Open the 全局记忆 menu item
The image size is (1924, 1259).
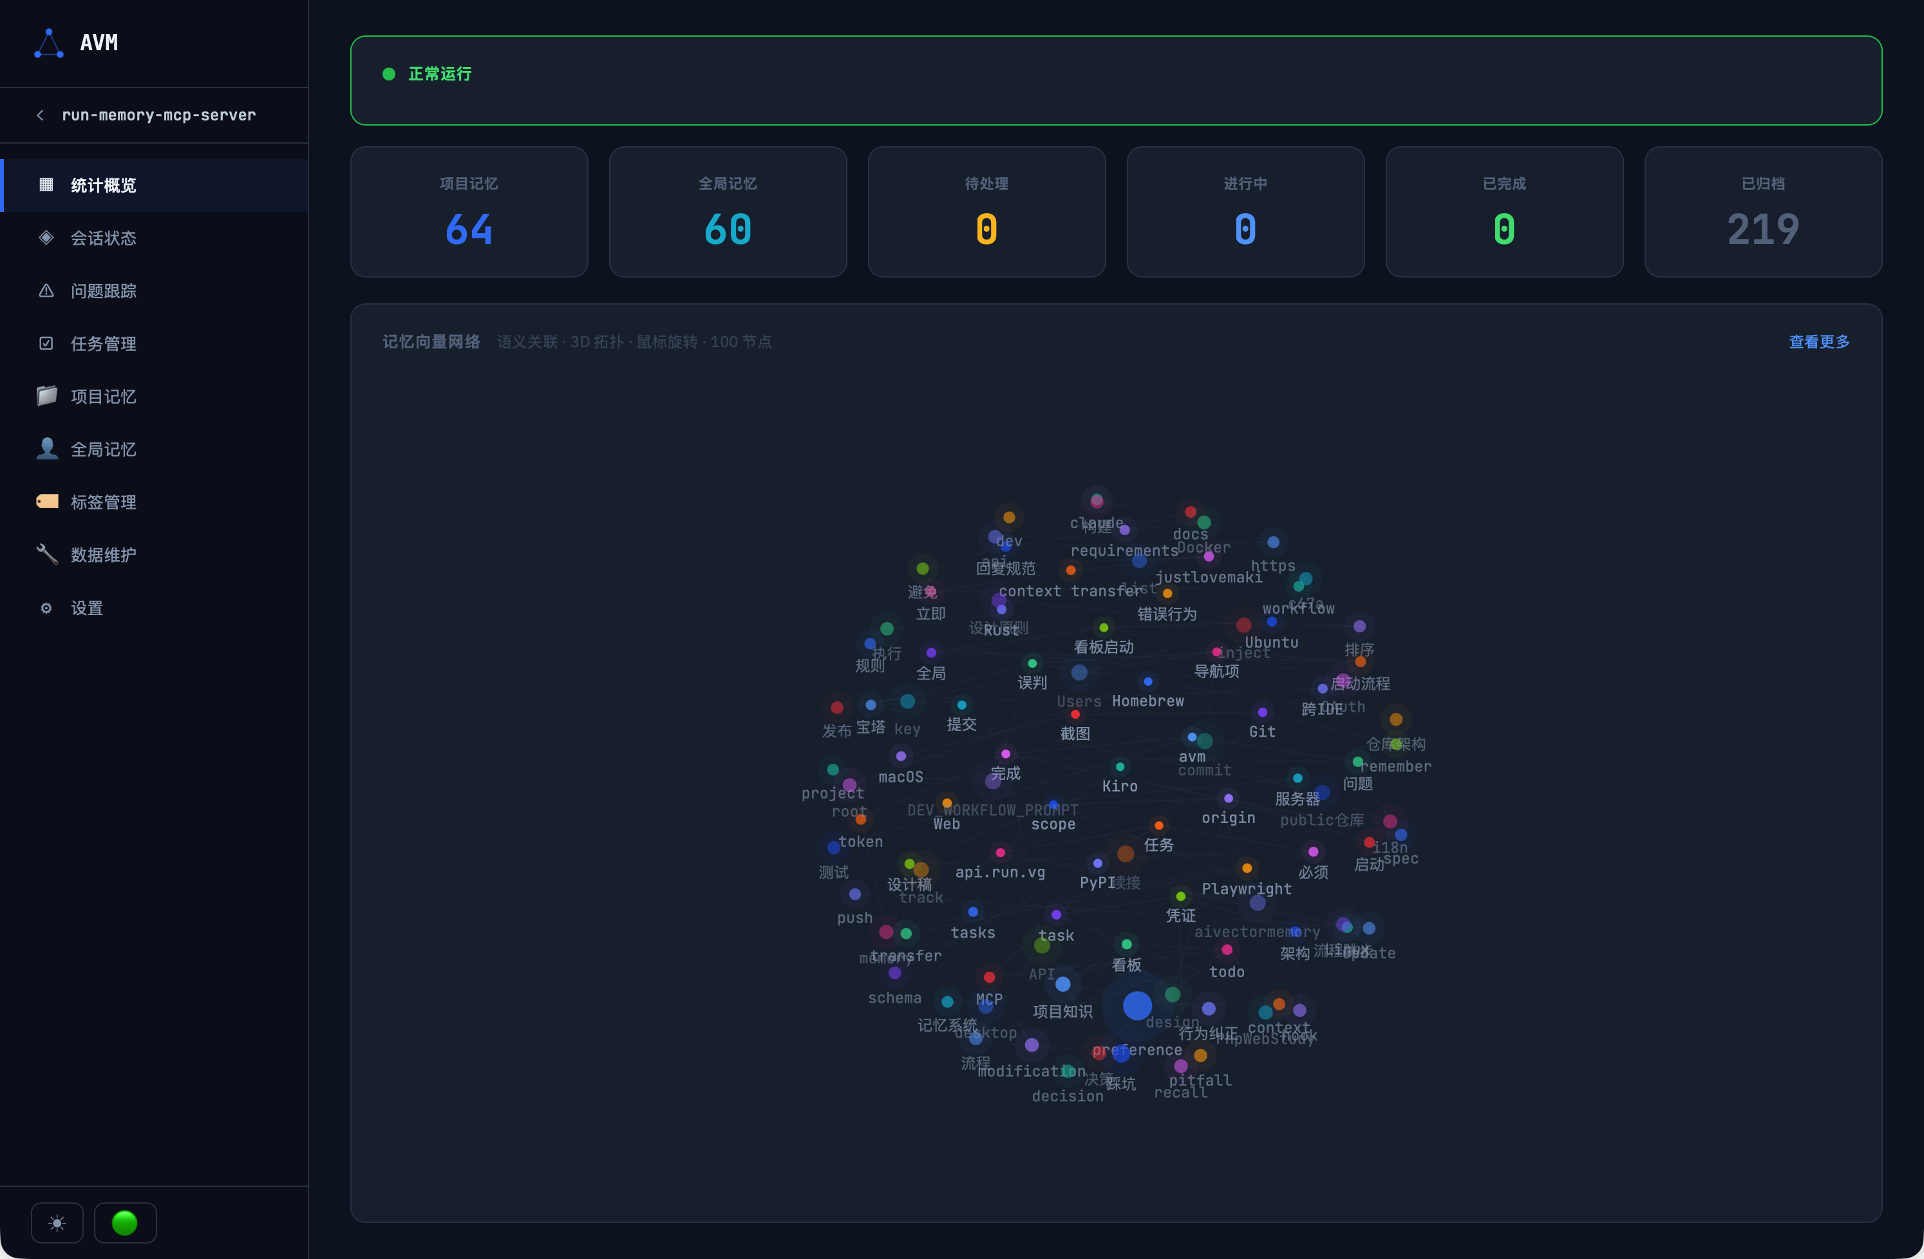pos(155,450)
